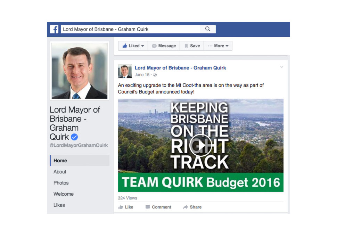
Task: Click the Comment speech bubble icon
Action: click(147, 207)
